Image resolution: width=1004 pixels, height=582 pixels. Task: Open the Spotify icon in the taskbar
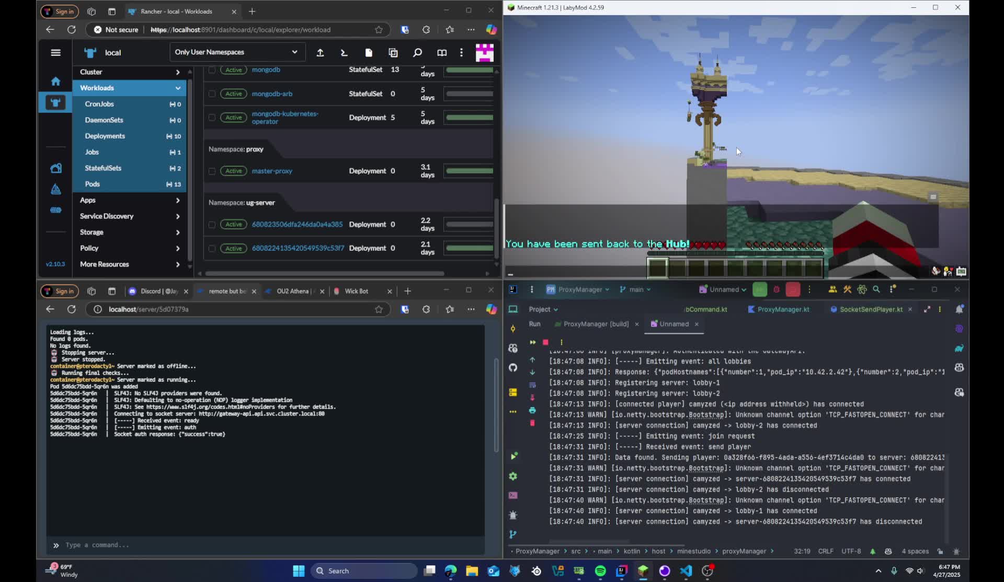click(600, 571)
